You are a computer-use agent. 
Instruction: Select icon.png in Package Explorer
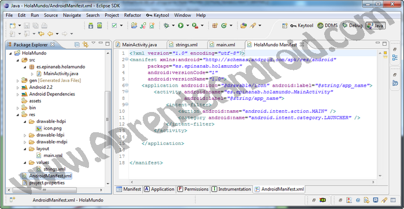(x=49, y=128)
